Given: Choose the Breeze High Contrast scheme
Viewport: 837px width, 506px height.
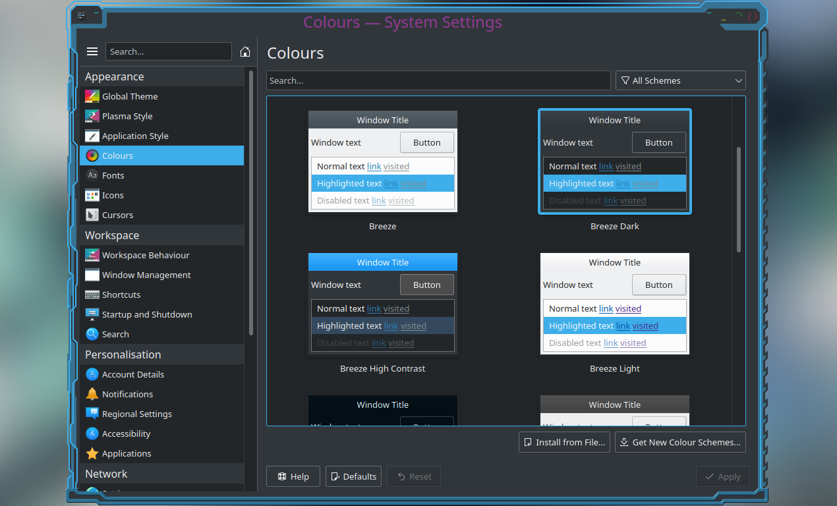Looking at the screenshot, I should 383,304.
